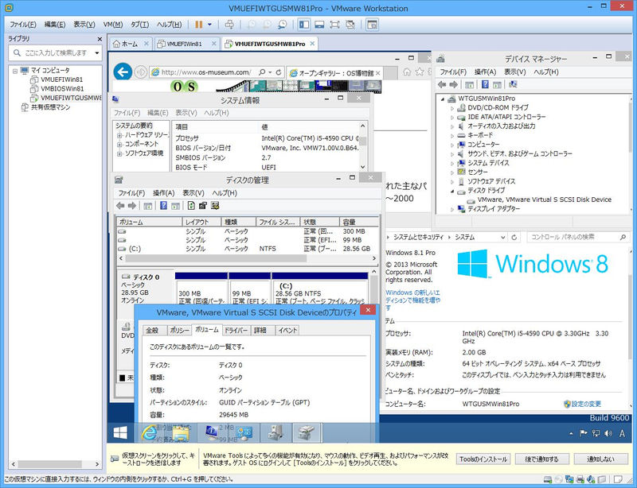
Task: Expand キーボード in device tree
Action: pyautogui.click(x=451, y=135)
